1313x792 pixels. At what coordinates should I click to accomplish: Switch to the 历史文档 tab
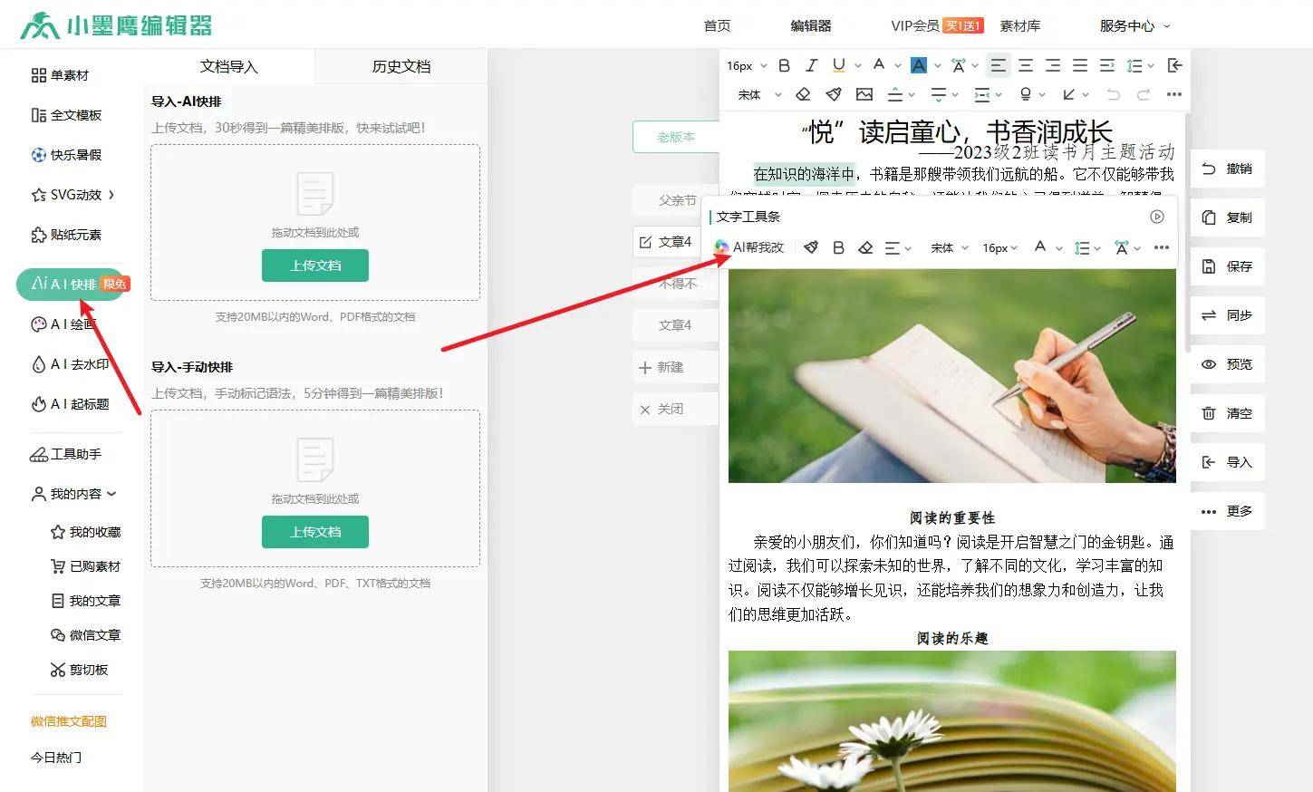click(401, 66)
